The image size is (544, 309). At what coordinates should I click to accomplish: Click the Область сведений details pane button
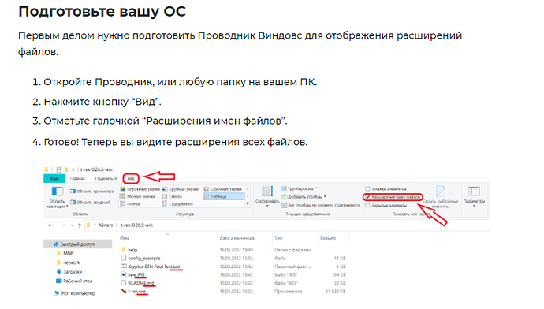click(90, 202)
